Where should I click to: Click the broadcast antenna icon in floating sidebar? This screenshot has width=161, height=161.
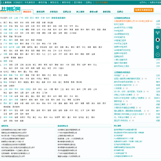point(157,32)
